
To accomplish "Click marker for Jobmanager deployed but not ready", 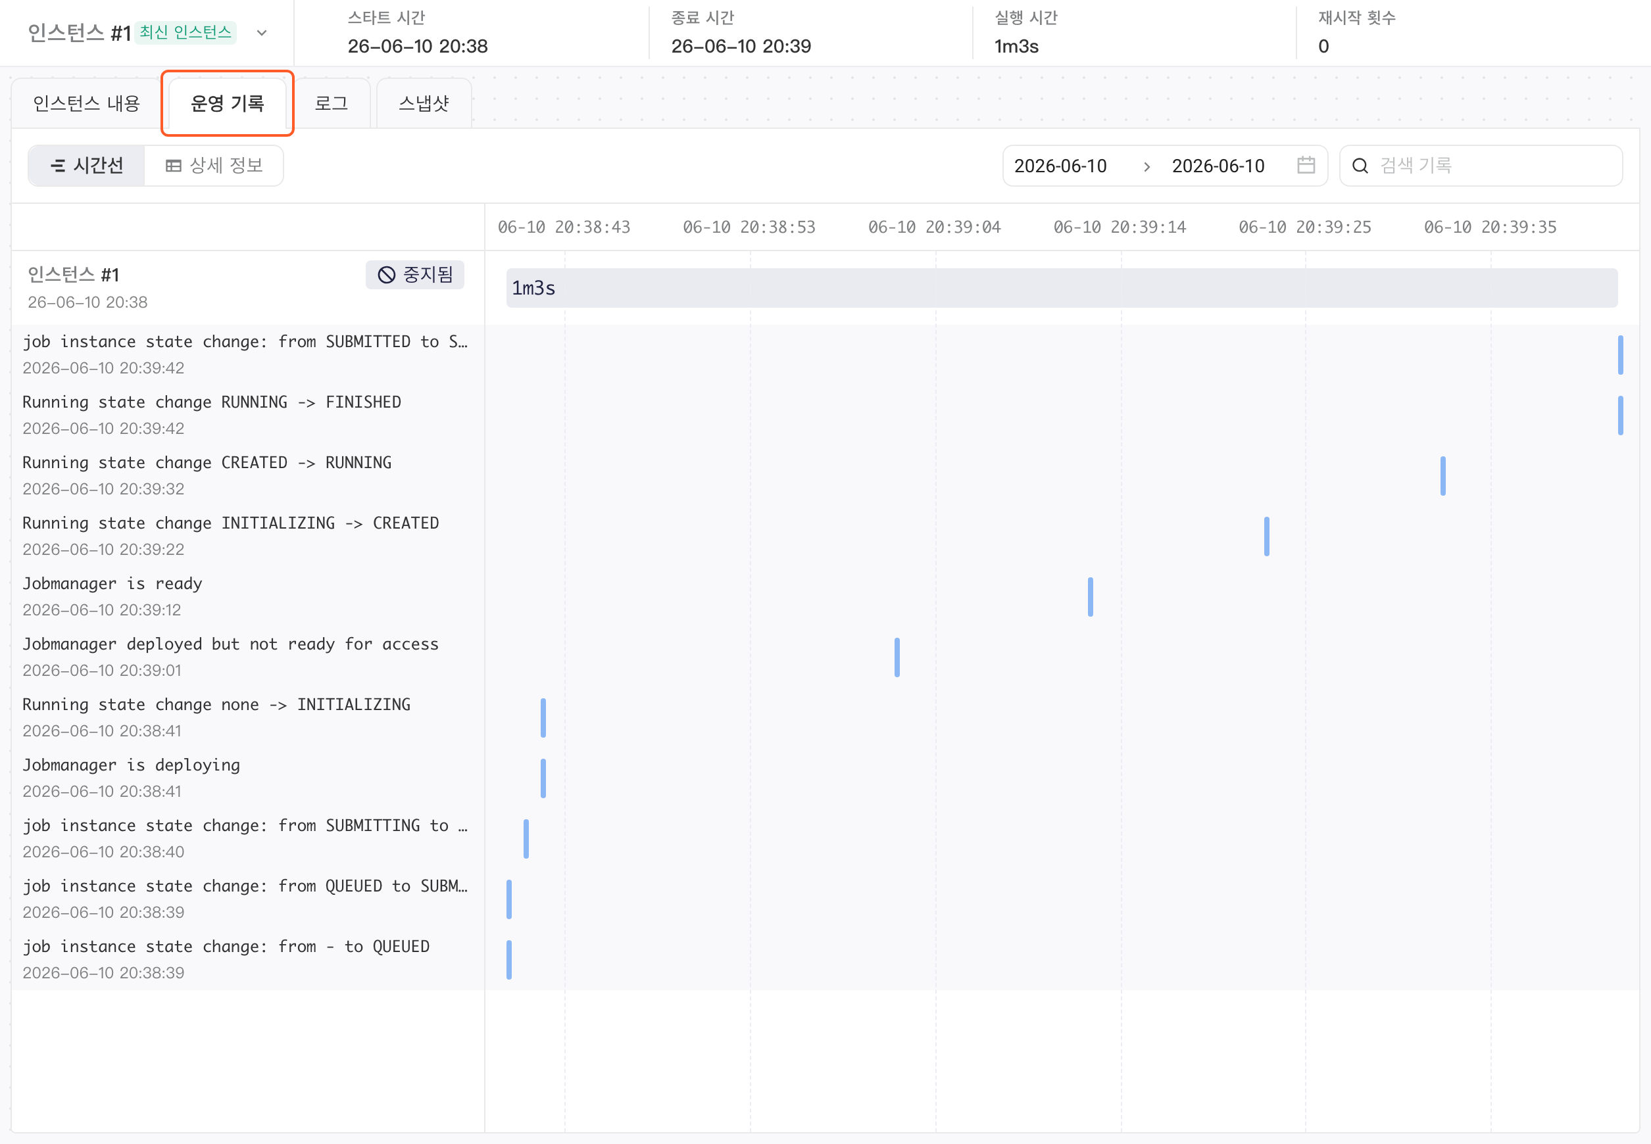I will (x=897, y=657).
